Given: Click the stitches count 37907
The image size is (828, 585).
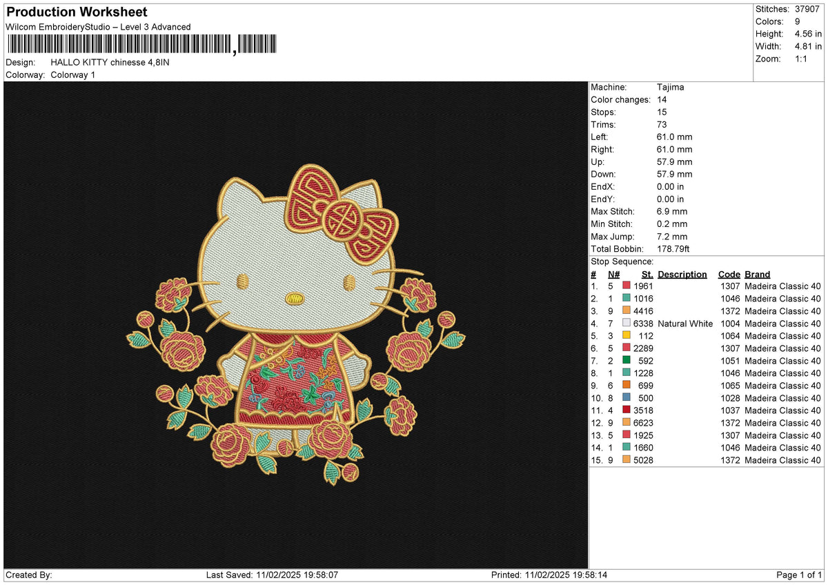Looking at the screenshot, I should 807,9.
